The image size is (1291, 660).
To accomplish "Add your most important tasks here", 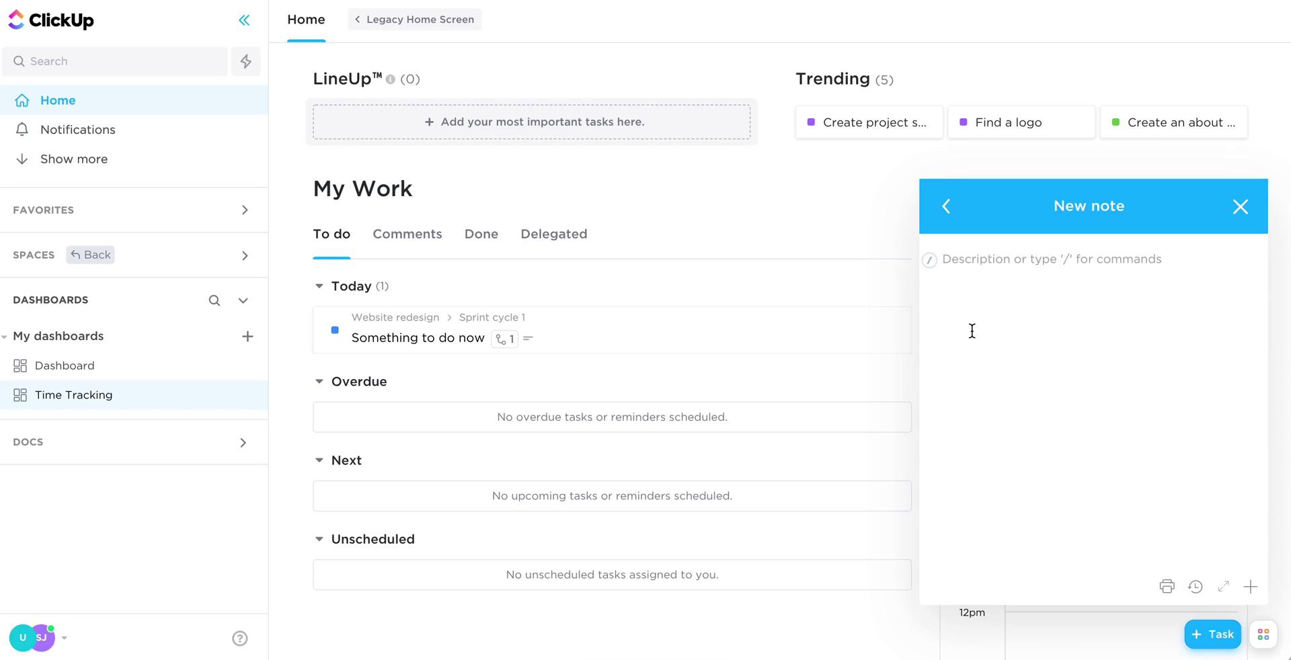I will tap(532, 122).
